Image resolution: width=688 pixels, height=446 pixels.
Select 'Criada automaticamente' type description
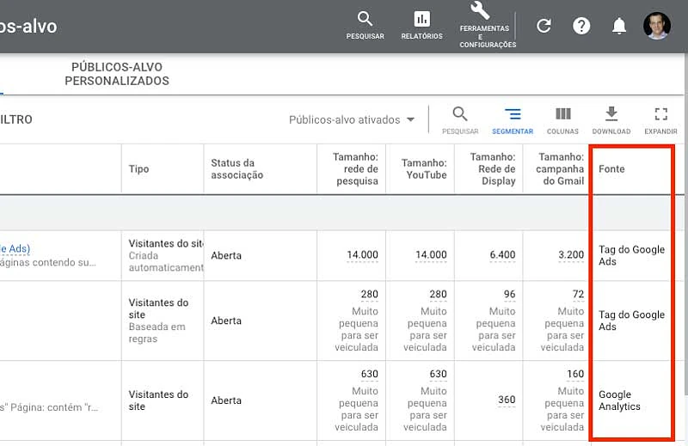click(x=166, y=261)
